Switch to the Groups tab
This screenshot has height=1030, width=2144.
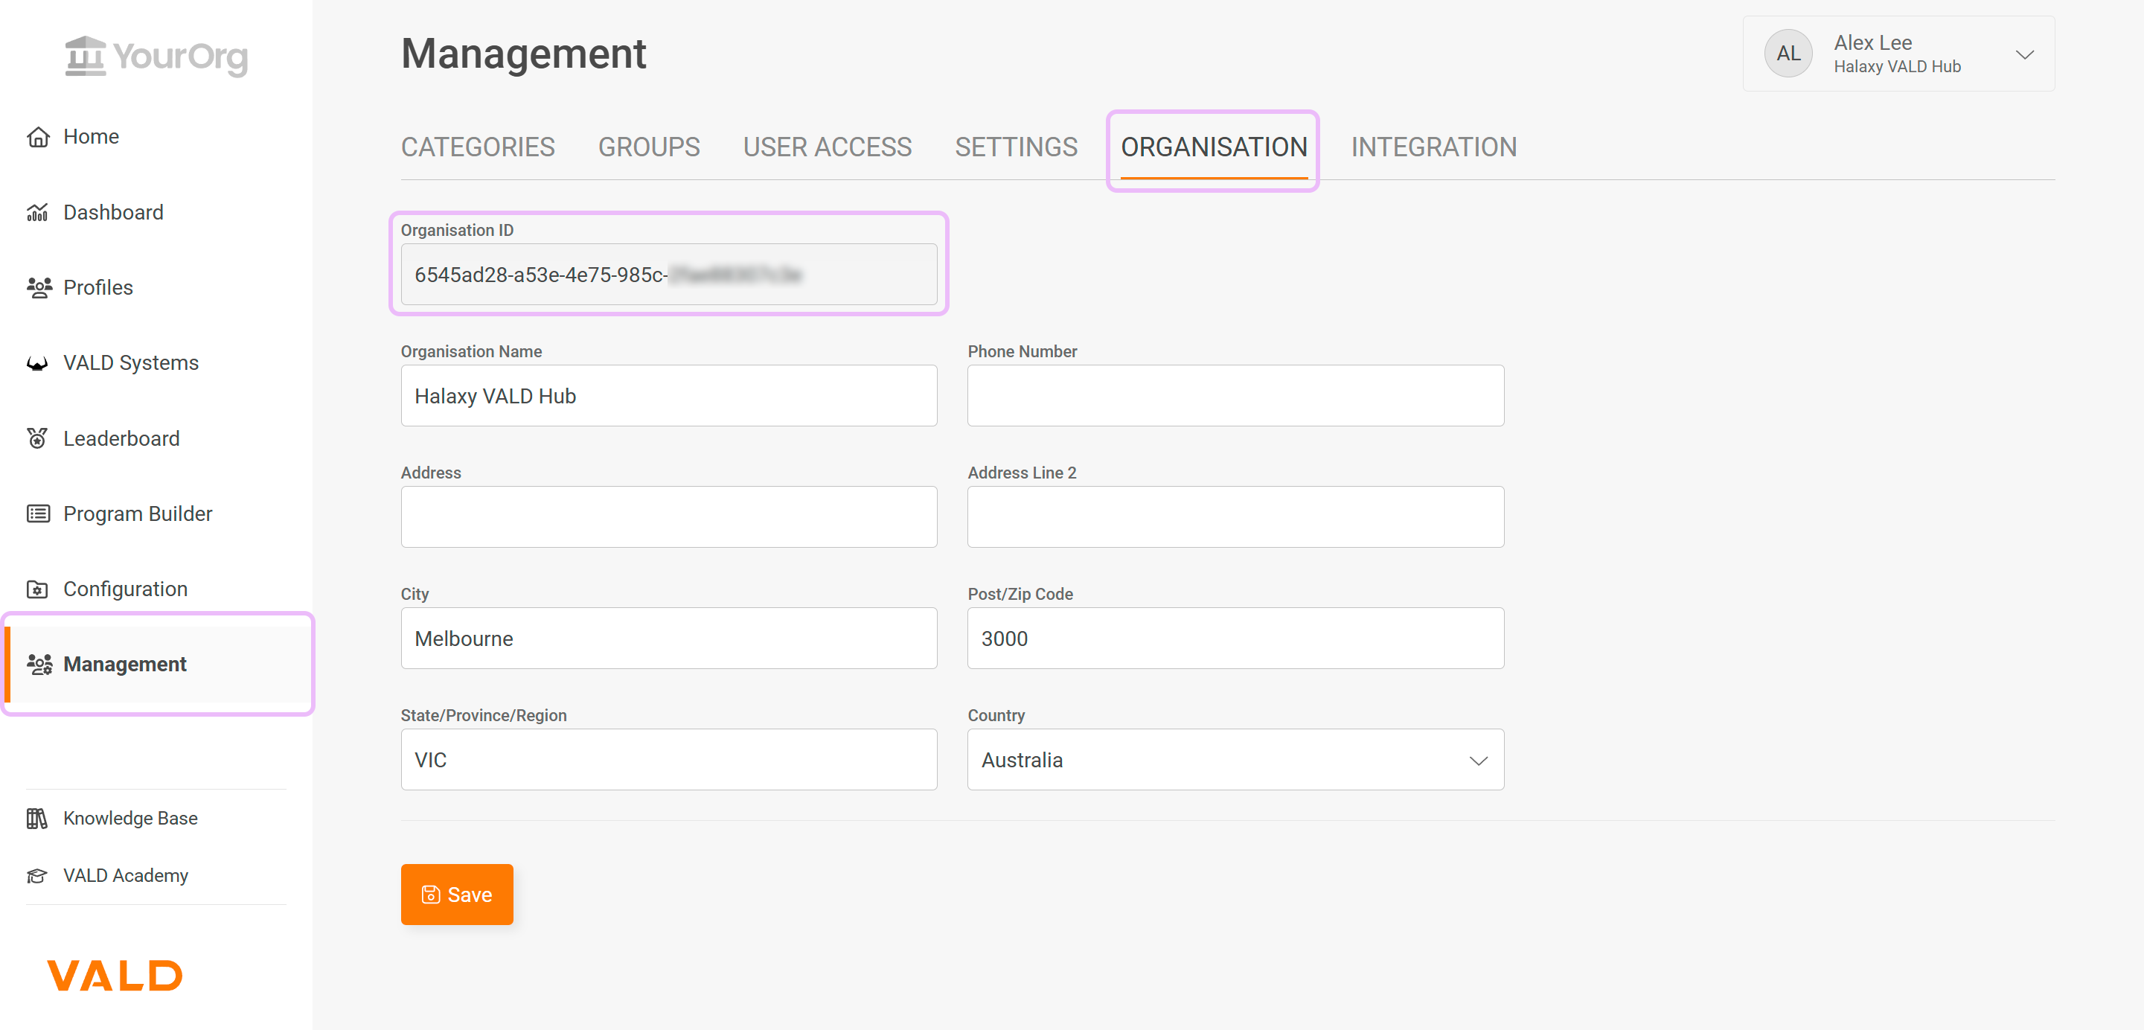tap(649, 147)
